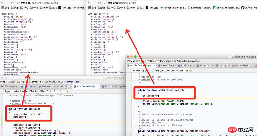The width and height of the screenshot is (257, 136).
Task: Switch to the routes.php editor tab
Action: point(166,65)
